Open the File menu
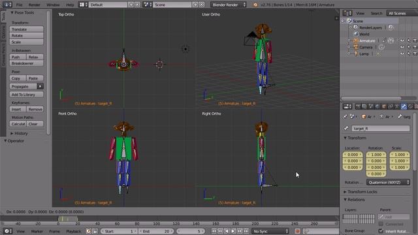The width and height of the screenshot is (418, 235). point(19,5)
